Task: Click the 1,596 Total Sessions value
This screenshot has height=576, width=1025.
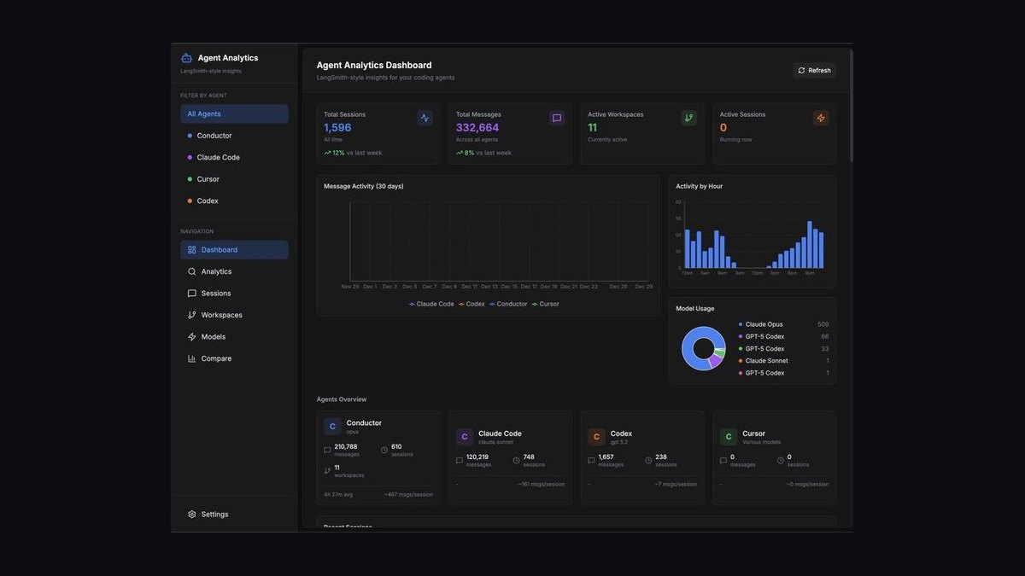Action: click(x=337, y=127)
